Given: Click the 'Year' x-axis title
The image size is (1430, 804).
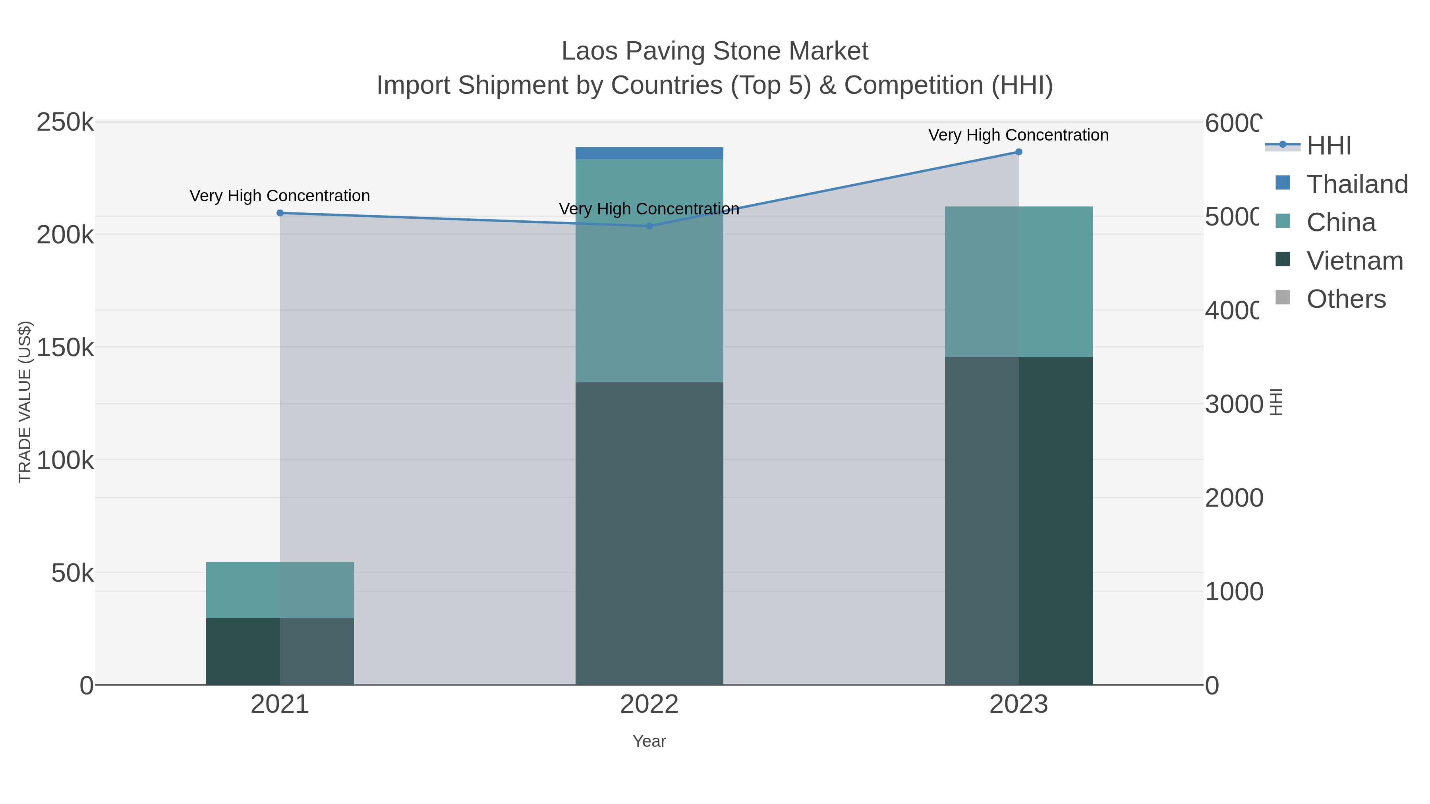Looking at the screenshot, I should point(649,741).
